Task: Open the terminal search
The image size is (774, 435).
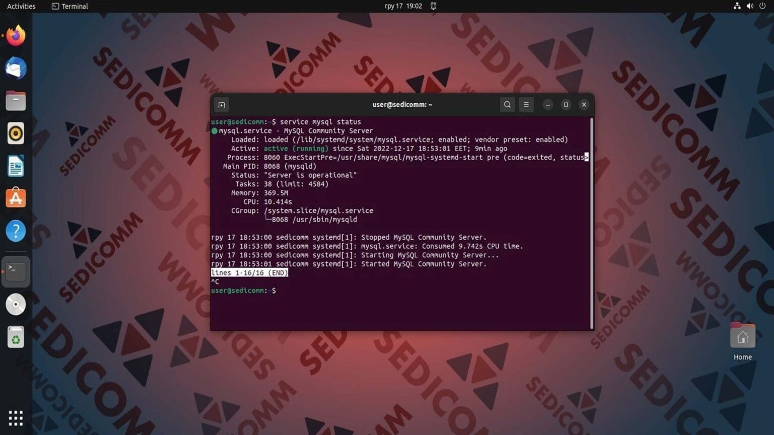Action: click(507, 104)
